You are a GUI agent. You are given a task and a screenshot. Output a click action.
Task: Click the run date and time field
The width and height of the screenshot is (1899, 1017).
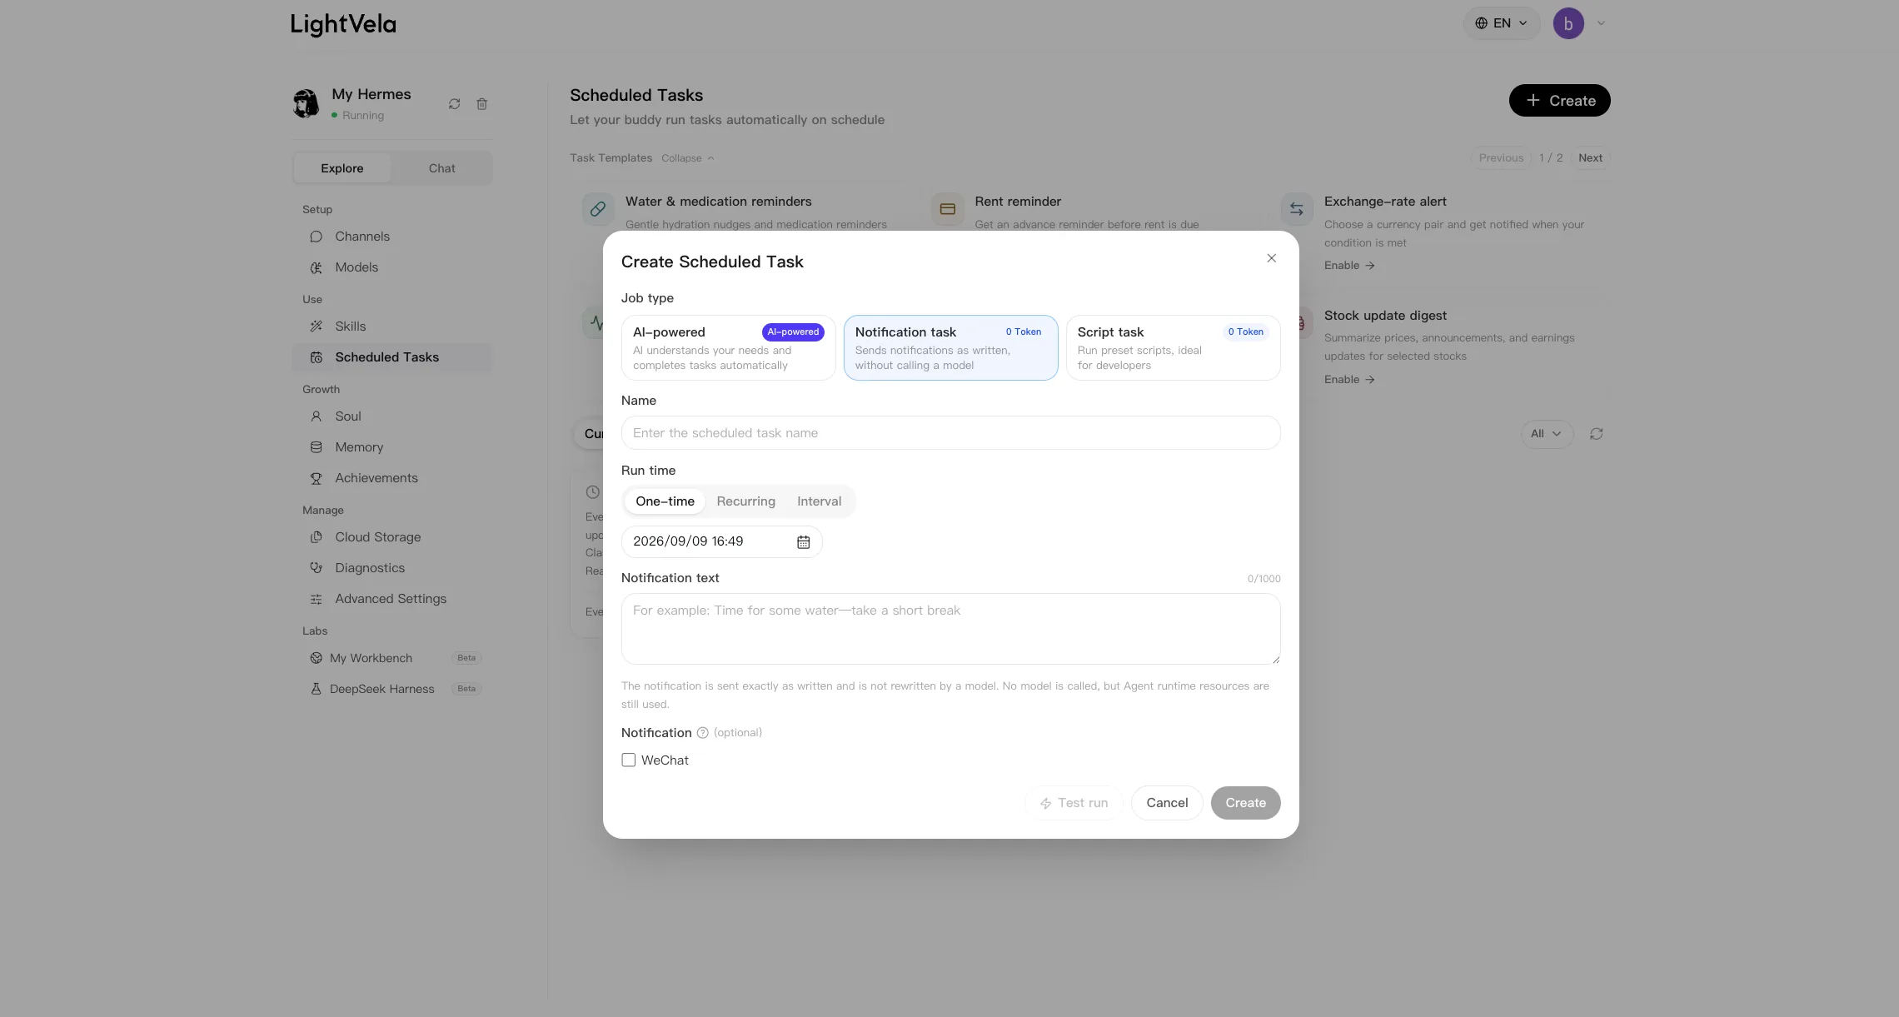721,542
